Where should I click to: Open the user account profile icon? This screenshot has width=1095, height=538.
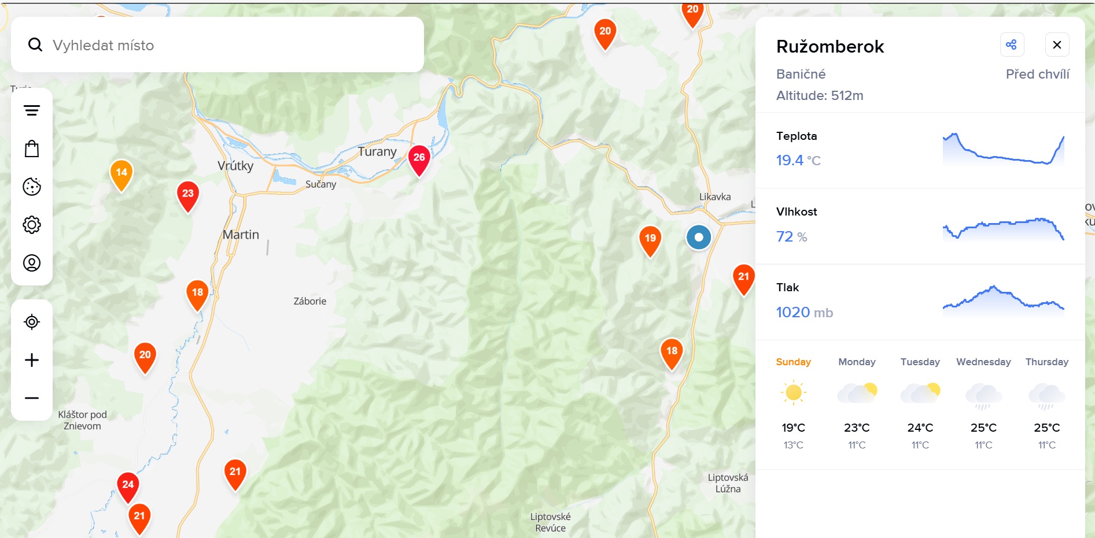[32, 263]
